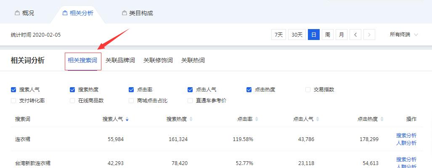Enable the 交易指数 checkbox
Screen dimensions: 432x168
pos(308,90)
